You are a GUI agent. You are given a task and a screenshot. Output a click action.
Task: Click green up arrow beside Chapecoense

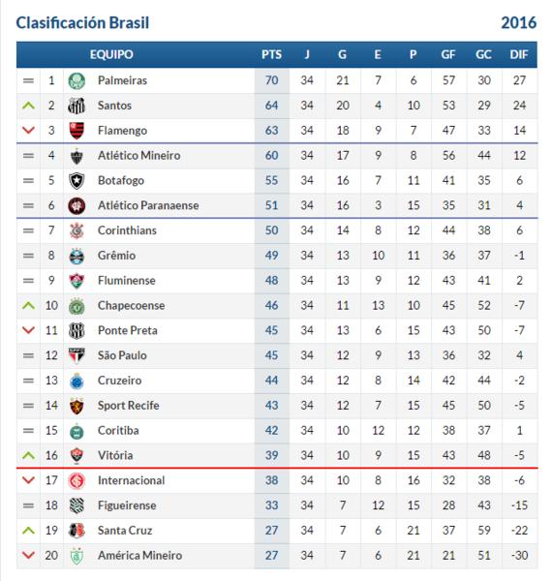(x=28, y=306)
